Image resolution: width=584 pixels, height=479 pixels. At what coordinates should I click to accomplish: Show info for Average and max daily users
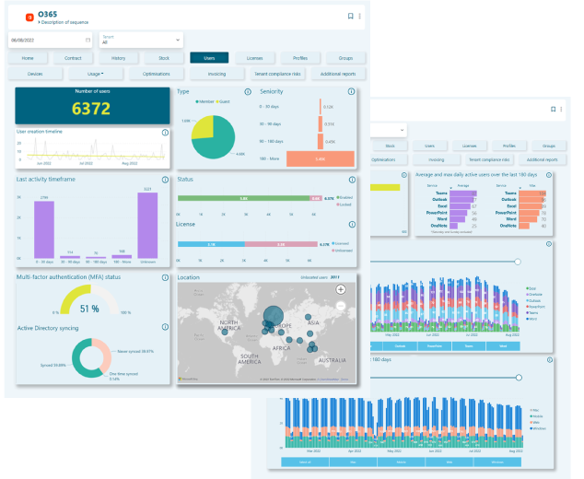click(549, 175)
